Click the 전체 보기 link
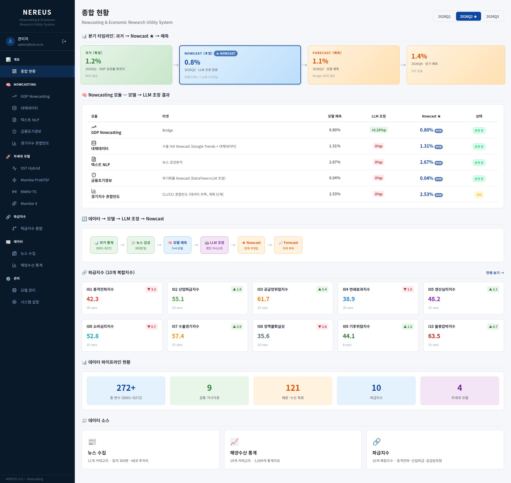This screenshot has width=511, height=483. (495, 273)
